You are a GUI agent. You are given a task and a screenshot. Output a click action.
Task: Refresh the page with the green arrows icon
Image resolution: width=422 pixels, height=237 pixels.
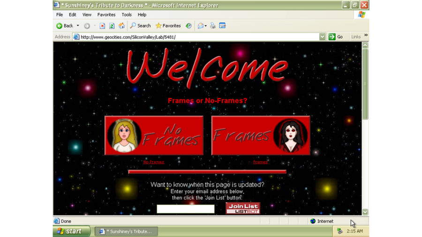point(112,26)
